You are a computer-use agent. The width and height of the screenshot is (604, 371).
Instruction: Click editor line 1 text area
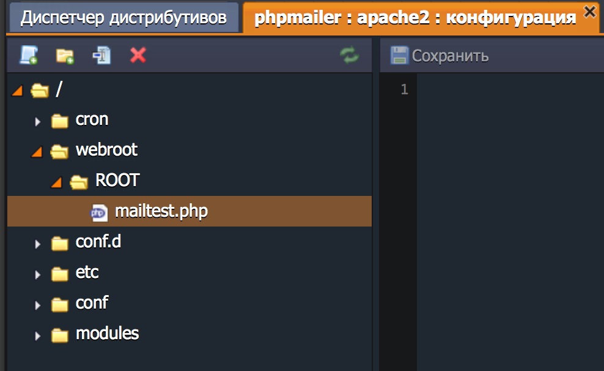(507, 90)
